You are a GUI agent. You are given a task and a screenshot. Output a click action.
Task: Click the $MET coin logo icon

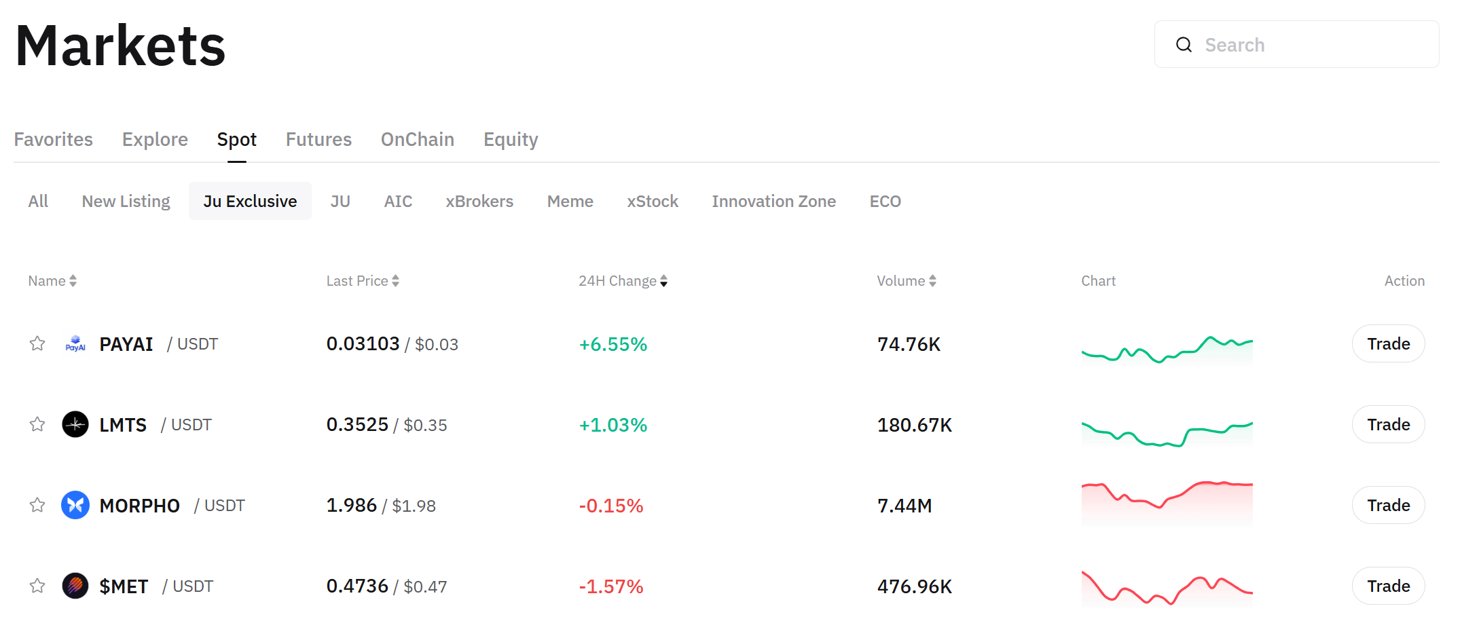tap(75, 586)
